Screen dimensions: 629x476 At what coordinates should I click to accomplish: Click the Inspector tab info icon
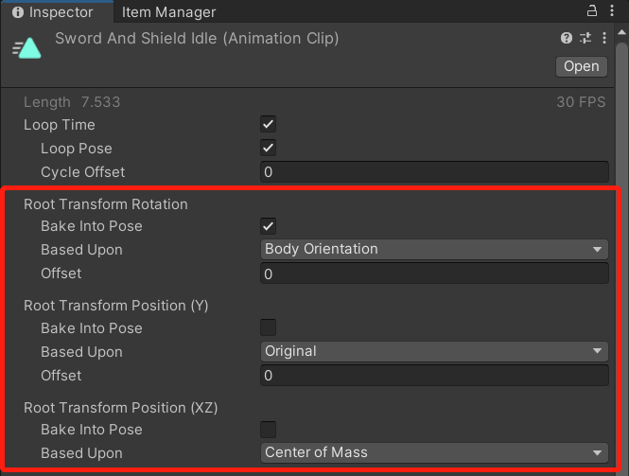(18, 12)
